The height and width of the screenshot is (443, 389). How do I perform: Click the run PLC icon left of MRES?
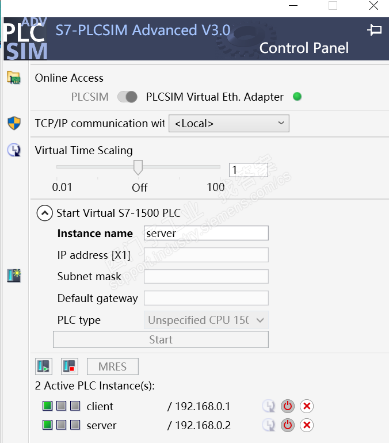44,366
